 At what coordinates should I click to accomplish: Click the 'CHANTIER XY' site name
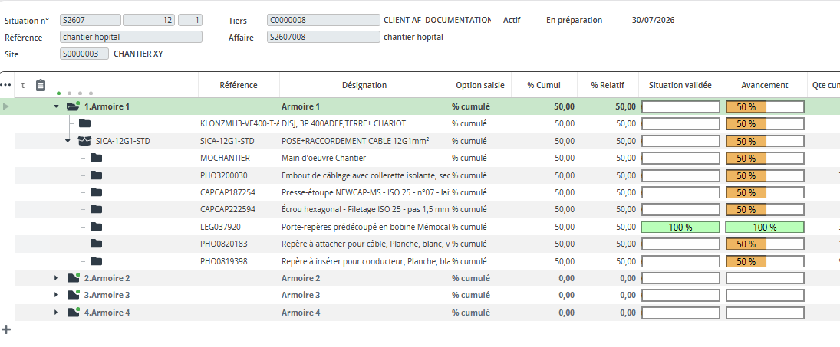point(138,54)
